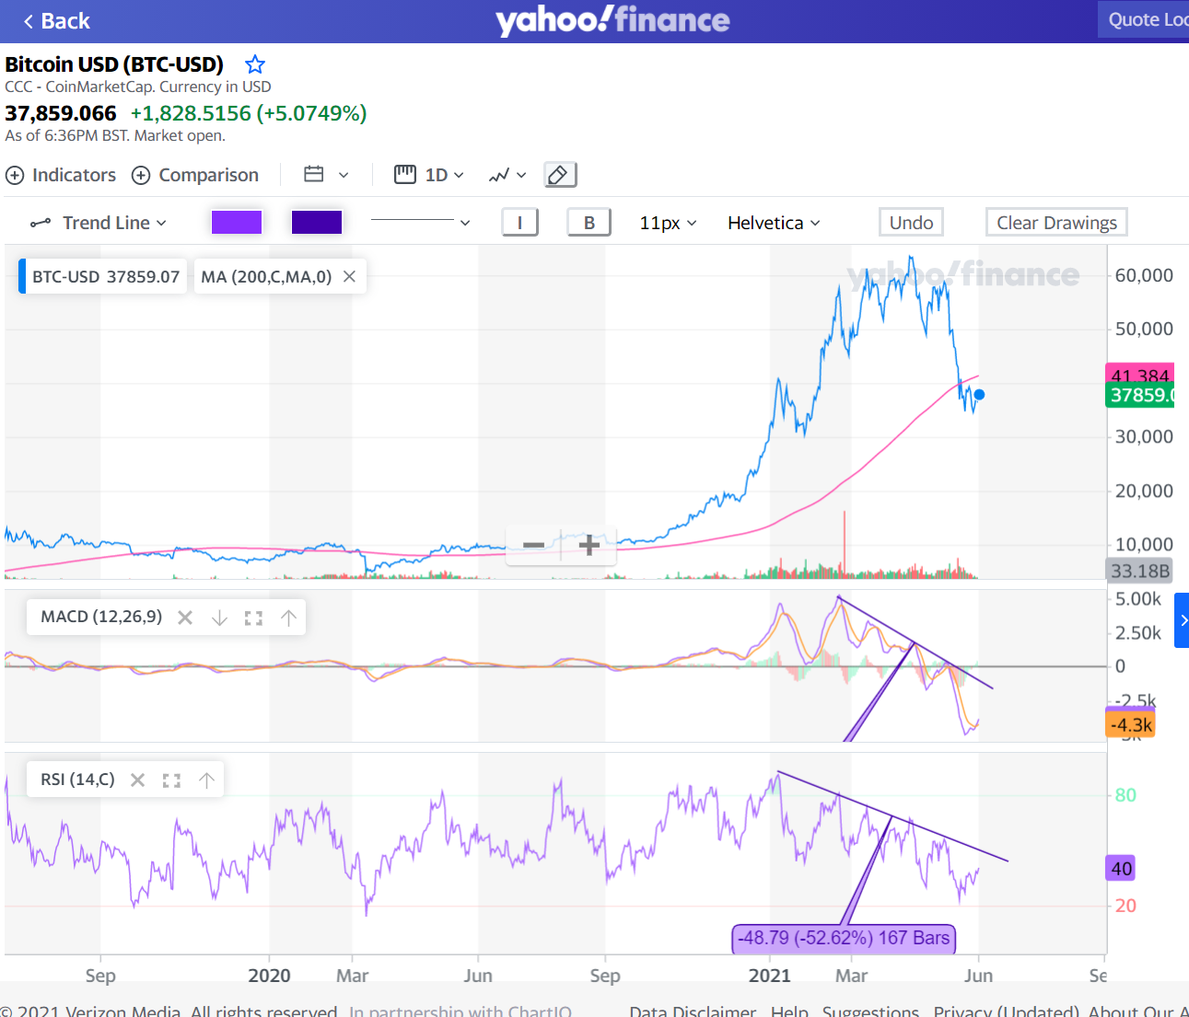Open the Helvetica font dropdown
Image resolution: width=1189 pixels, height=1017 pixels.
point(774,223)
